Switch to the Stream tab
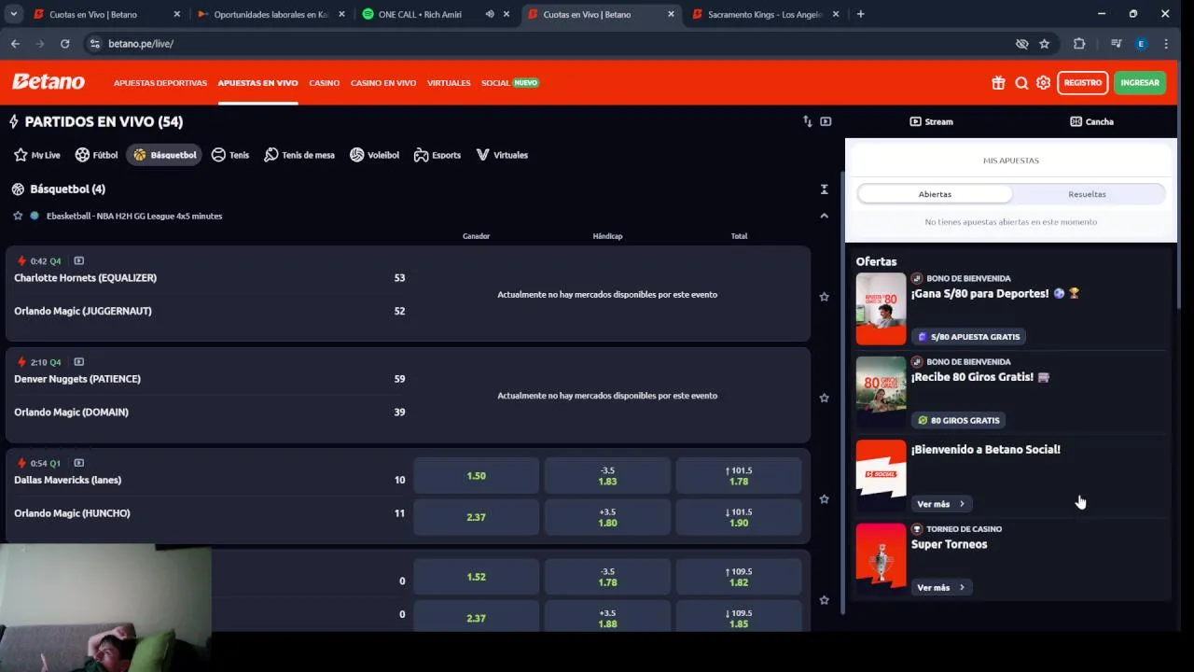This screenshot has height=672, width=1194. pos(931,121)
